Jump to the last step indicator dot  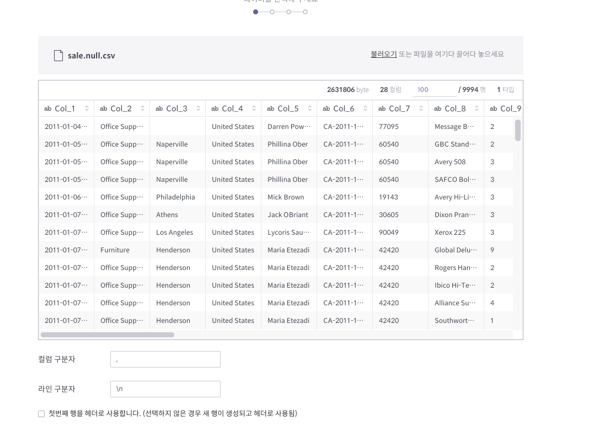coord(305,12)
